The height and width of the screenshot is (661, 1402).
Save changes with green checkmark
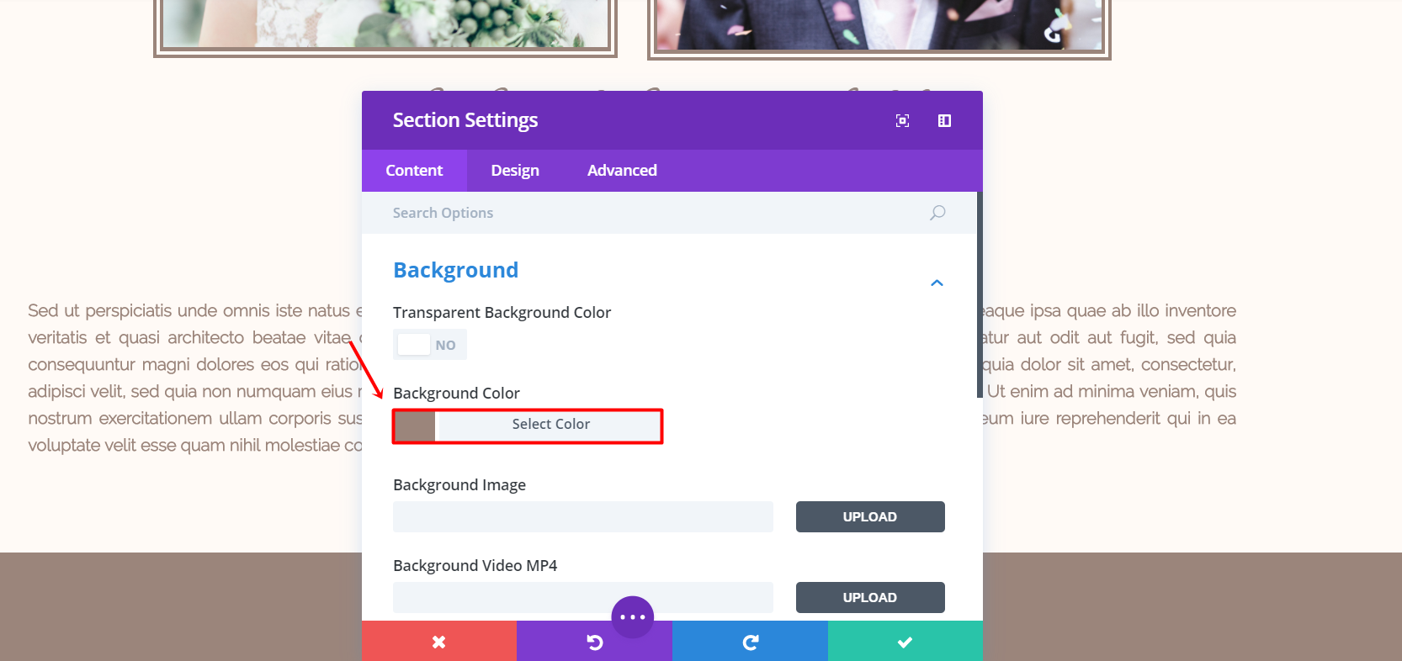coord(905,642)
